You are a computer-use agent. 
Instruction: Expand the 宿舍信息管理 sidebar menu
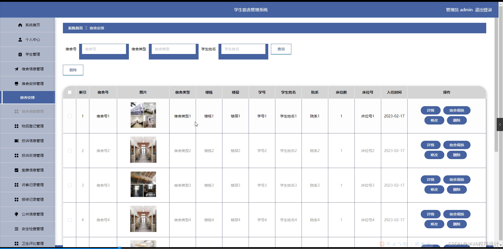(x=28, y=69)
